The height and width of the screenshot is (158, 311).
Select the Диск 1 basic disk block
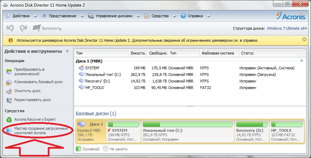click(x=91, y=131)
